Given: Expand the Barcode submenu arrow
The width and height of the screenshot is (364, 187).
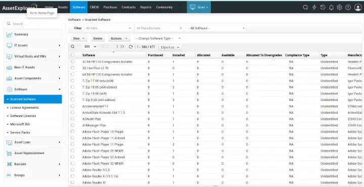Looking at the screenshot, I should pyautogui.click(x=60, y=164).
